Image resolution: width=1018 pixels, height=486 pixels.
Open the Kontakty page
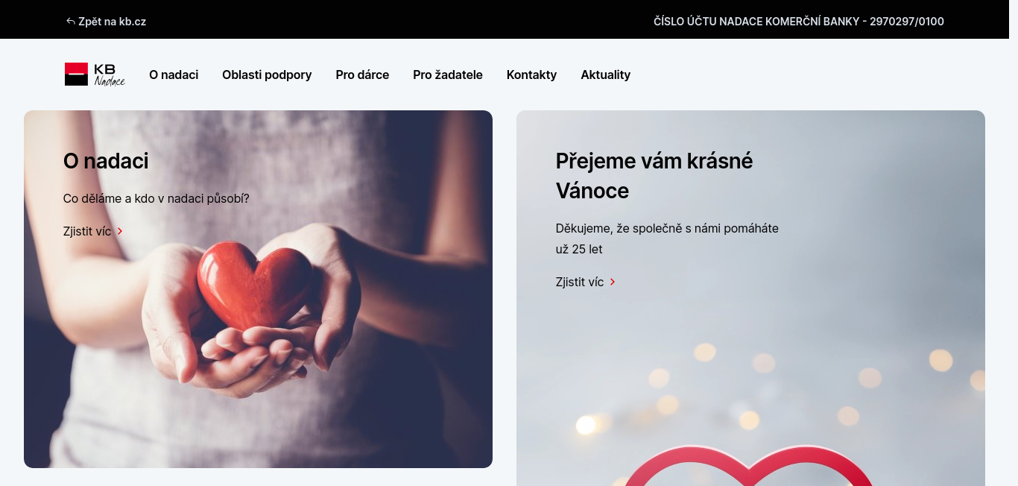coord(531,75)
